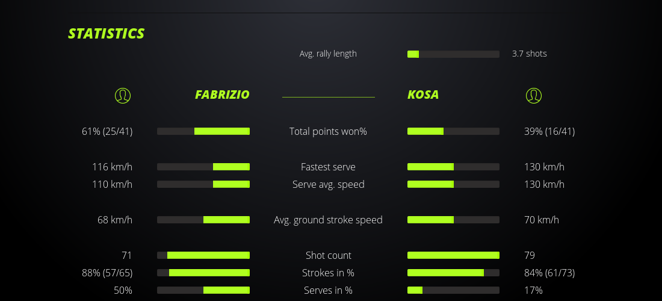This screenshot has height=301, width=662.
Task: Click the 3.7 shots value
Action: pos(530,54)
